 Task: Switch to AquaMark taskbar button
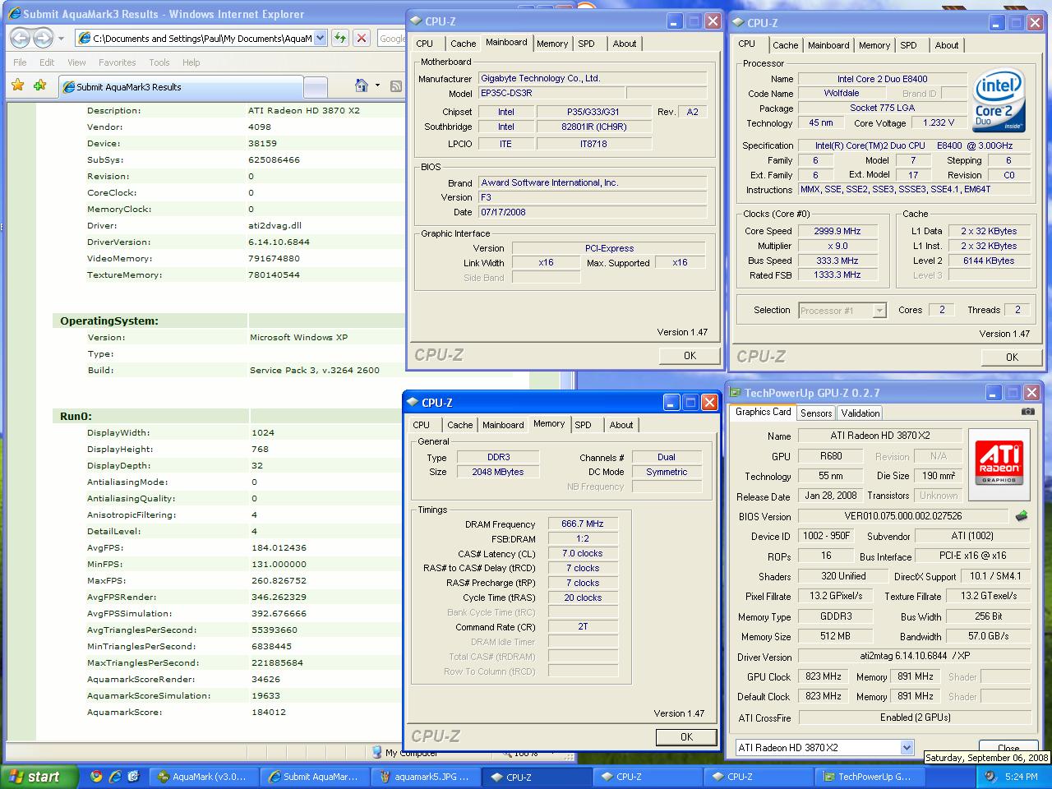(203, 777)
